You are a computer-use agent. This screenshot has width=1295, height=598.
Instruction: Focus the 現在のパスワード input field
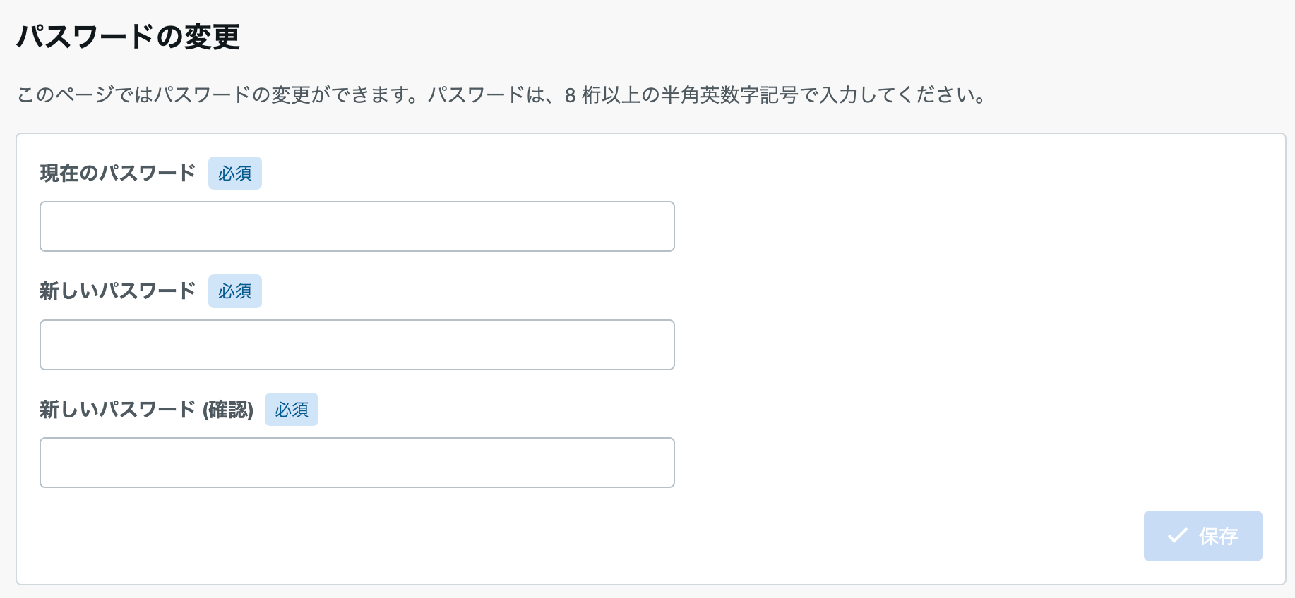(357, 226)
